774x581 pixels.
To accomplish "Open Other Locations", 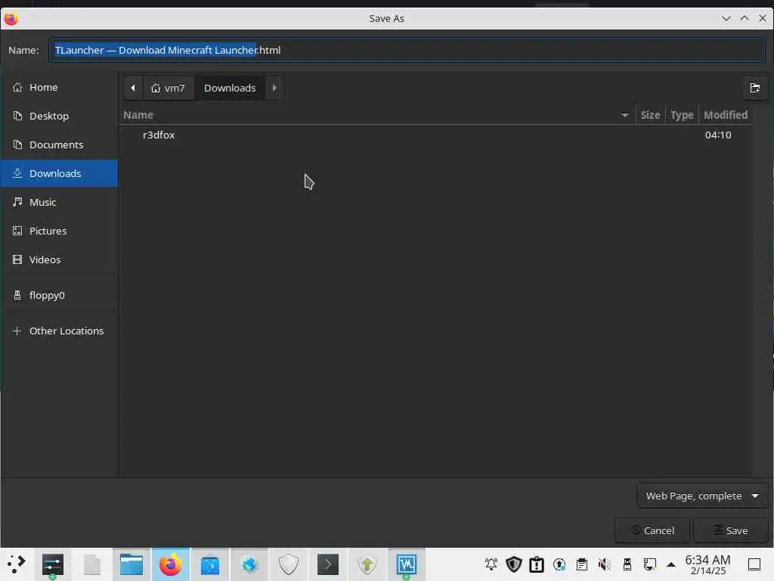I will point(59,331).
